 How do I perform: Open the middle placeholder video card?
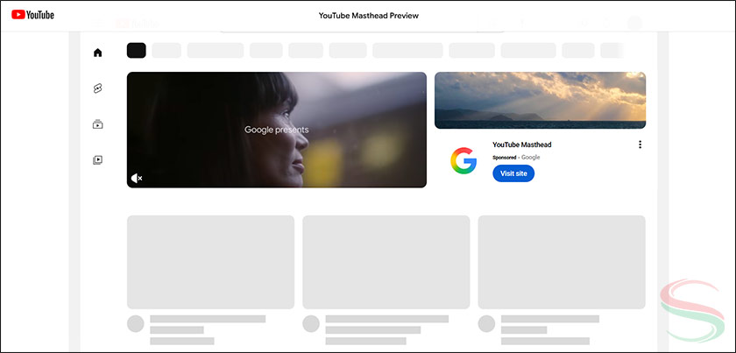pos(386,258)
